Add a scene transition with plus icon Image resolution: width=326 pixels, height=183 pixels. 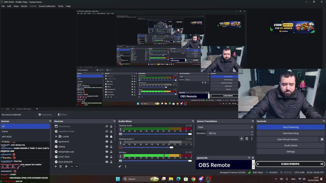[x=241, y=139]
